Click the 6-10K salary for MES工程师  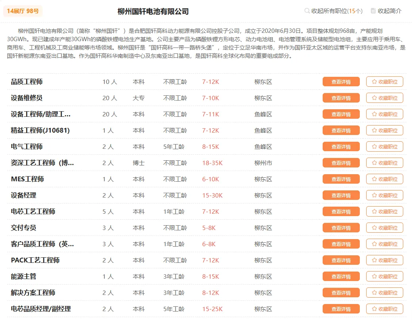coord(210,179)
